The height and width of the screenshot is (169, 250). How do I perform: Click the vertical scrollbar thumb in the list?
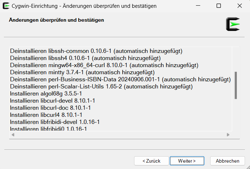(x=235, y=85)
